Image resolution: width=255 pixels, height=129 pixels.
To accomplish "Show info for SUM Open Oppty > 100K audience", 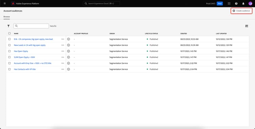I will [68, 57].
